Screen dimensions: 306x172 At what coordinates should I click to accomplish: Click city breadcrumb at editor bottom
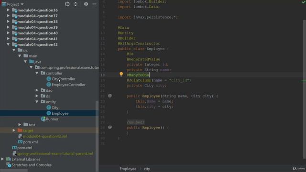(147, 169)
